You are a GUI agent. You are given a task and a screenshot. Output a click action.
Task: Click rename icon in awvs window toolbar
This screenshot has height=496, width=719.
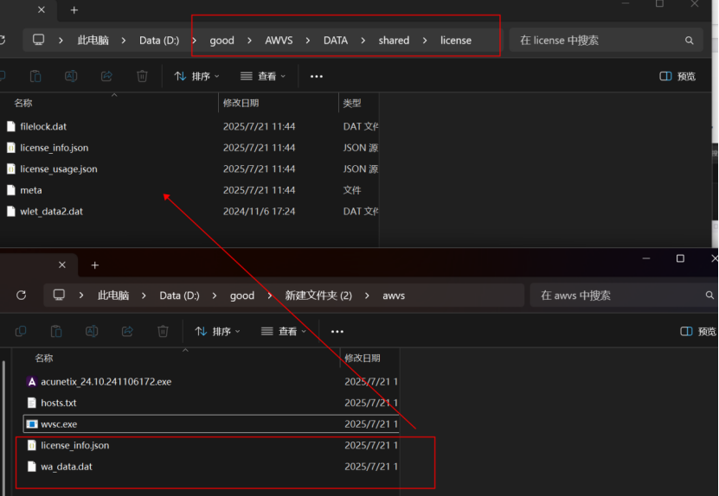pyautogui.click(x=92, y=331)
